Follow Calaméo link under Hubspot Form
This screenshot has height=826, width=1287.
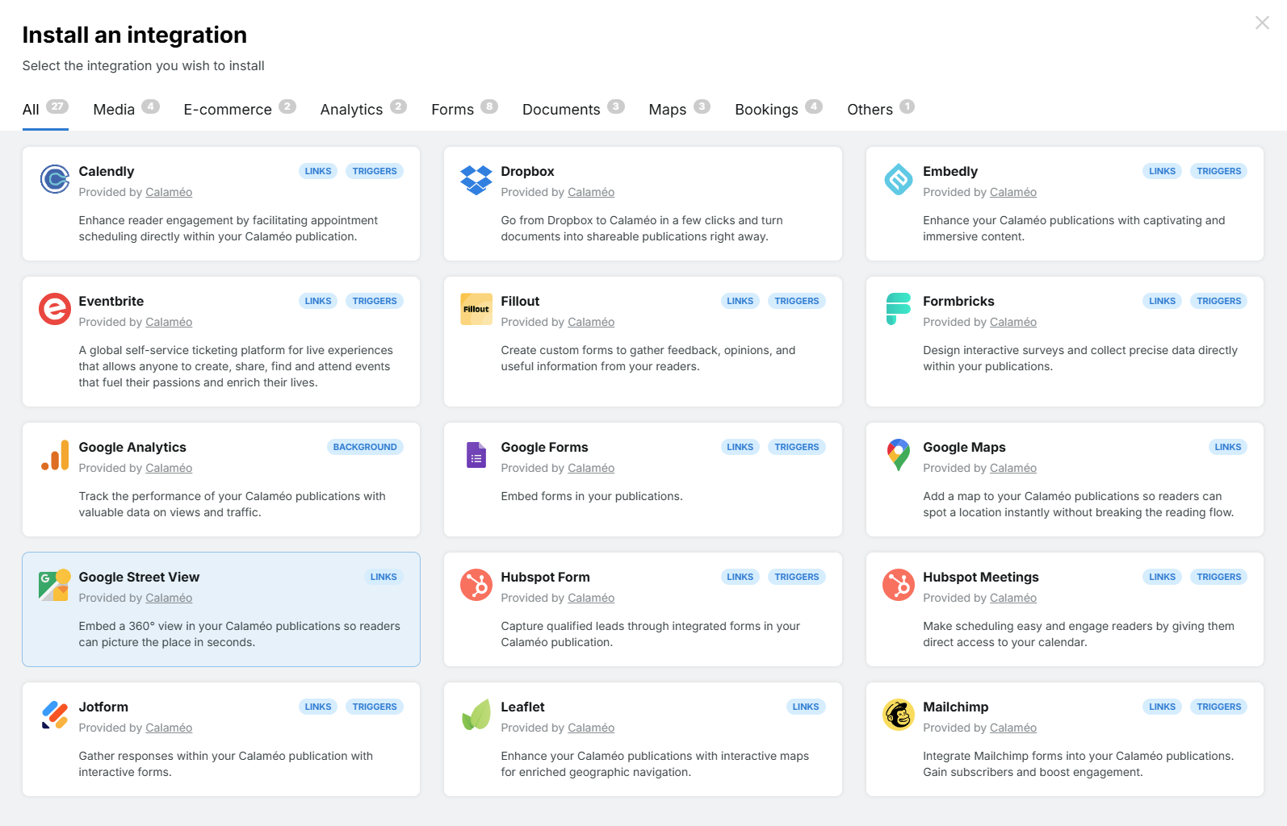point(591,598)
